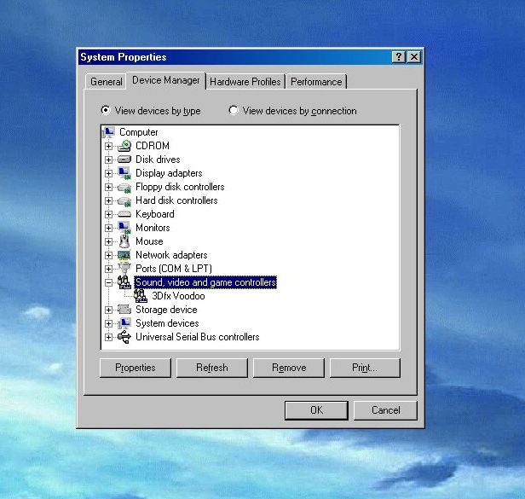Click the Sound, video and game controllers icon

point(124,282)
